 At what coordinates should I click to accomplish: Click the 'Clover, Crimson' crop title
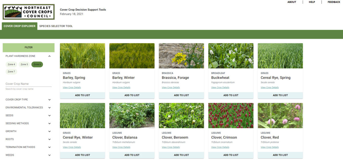tap(224, 137)
